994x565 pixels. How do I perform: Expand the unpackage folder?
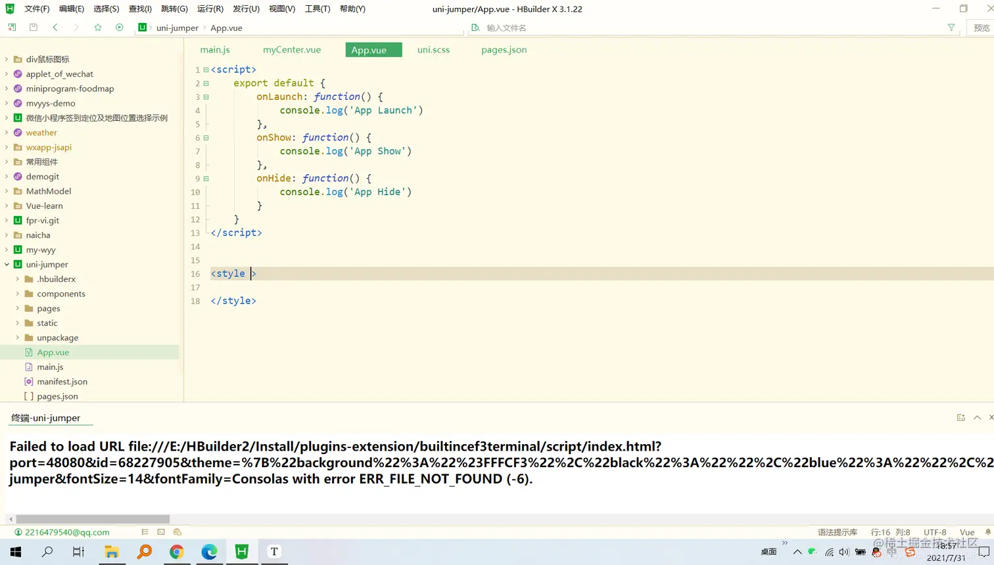pos(18,338)
